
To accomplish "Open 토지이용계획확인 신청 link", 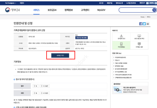I will click(x=121, y=72).
